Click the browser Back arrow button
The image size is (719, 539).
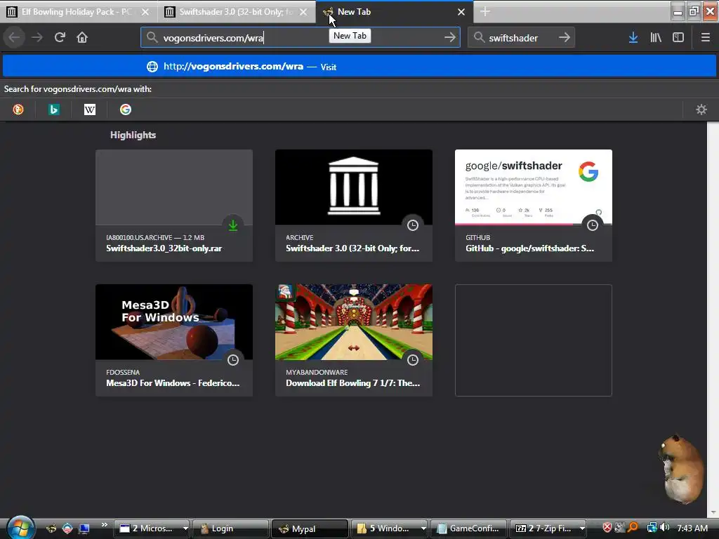(x=14, y=37)
